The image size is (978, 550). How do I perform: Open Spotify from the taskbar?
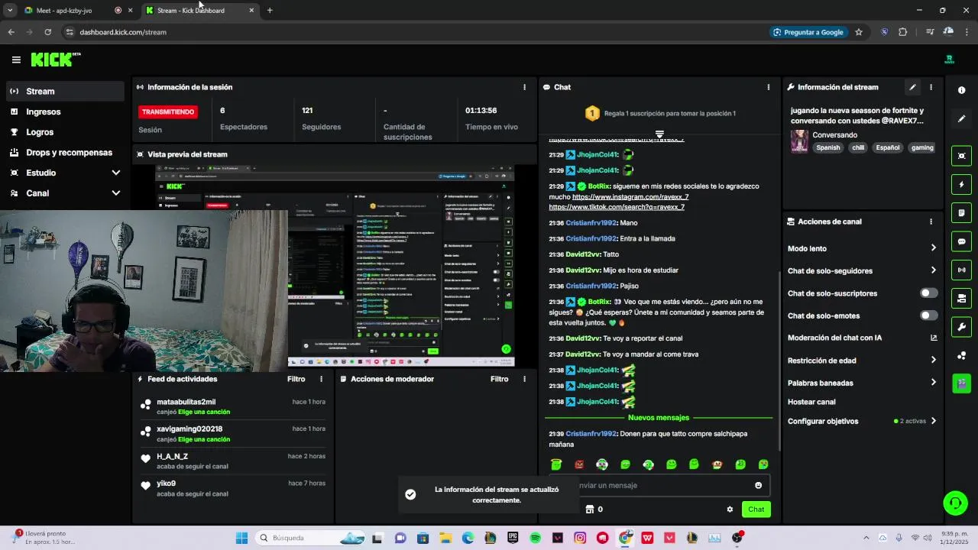[535, 538]
